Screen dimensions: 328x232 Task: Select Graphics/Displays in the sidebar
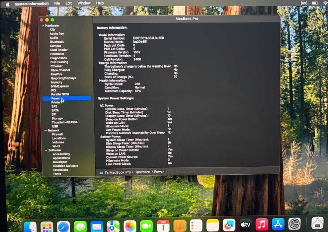63,78
